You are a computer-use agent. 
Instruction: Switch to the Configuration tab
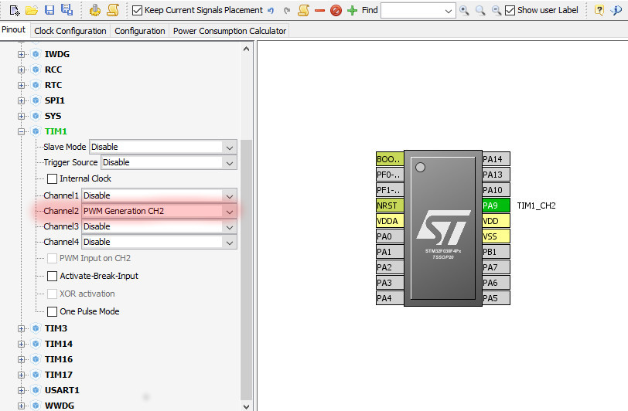tap(140, 31)
